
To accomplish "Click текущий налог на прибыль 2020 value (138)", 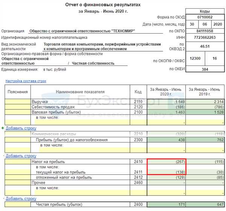I will click(166, 172).
